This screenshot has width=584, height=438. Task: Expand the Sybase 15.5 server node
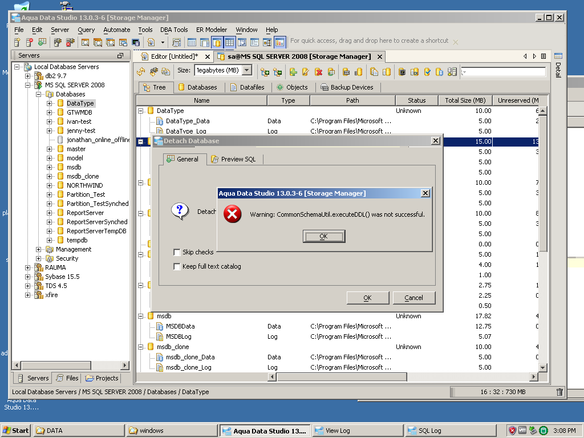[x=27, y=277]
